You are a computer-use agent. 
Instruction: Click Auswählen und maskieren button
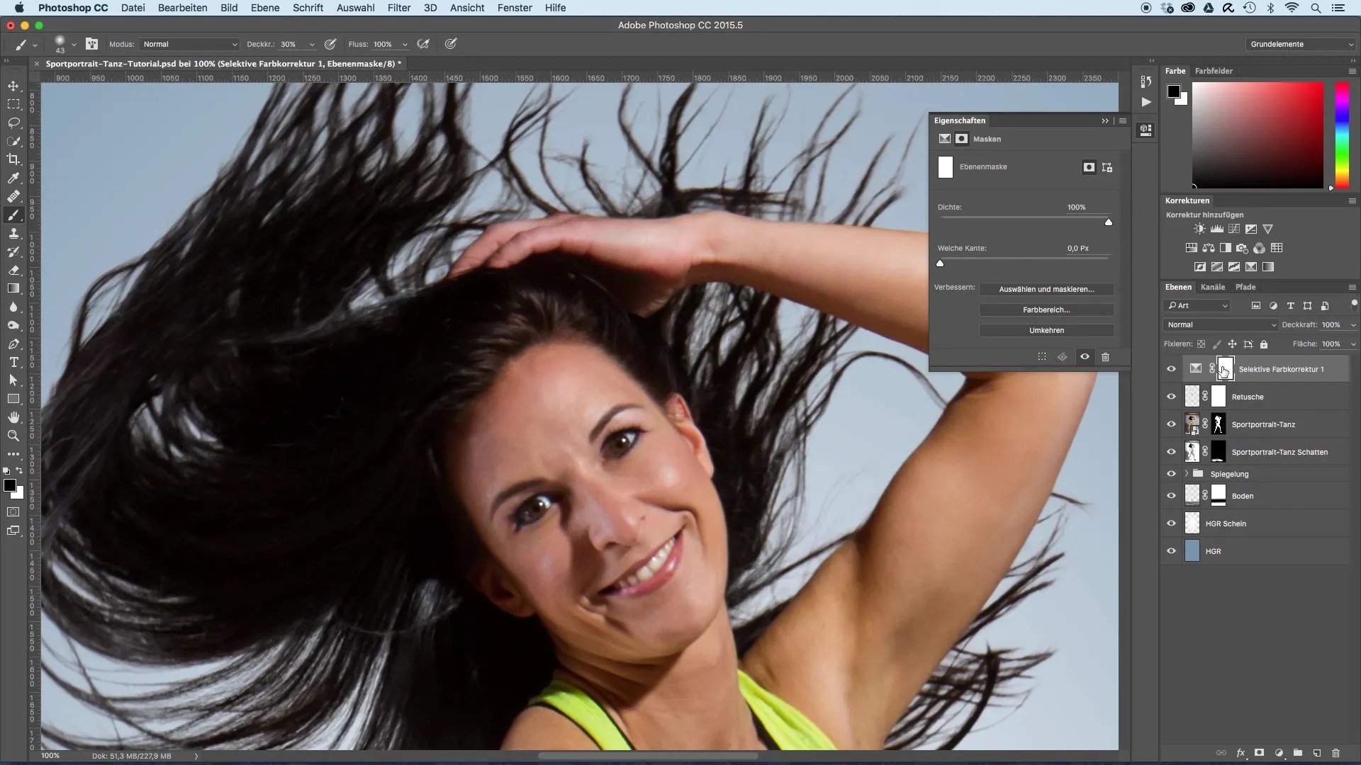click(1046, 289)
